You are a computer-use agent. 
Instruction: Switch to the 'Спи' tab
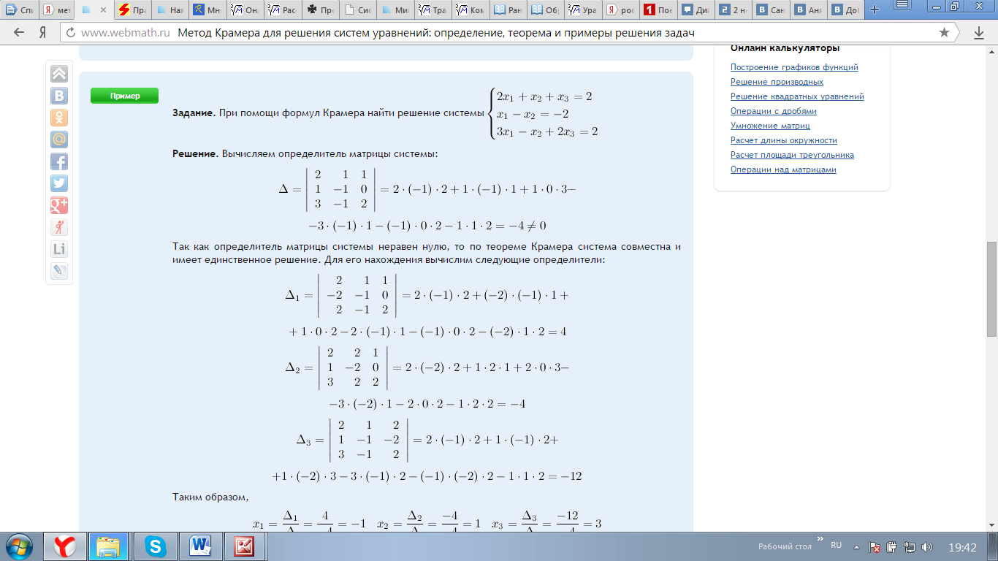tap(20, 10)
